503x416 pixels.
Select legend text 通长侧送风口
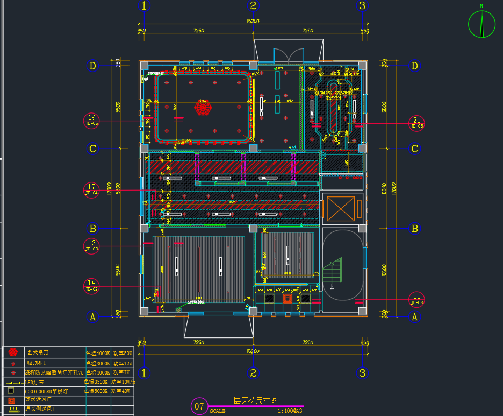click(41, 409)
